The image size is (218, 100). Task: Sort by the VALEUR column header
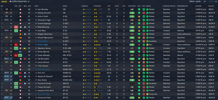[211, 6]
